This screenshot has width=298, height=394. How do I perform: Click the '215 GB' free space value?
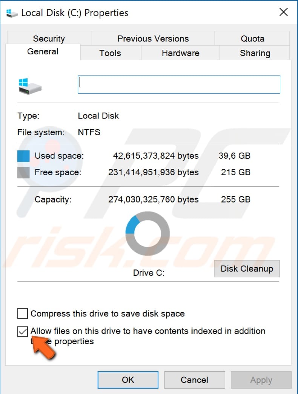(x=235, y=172)
